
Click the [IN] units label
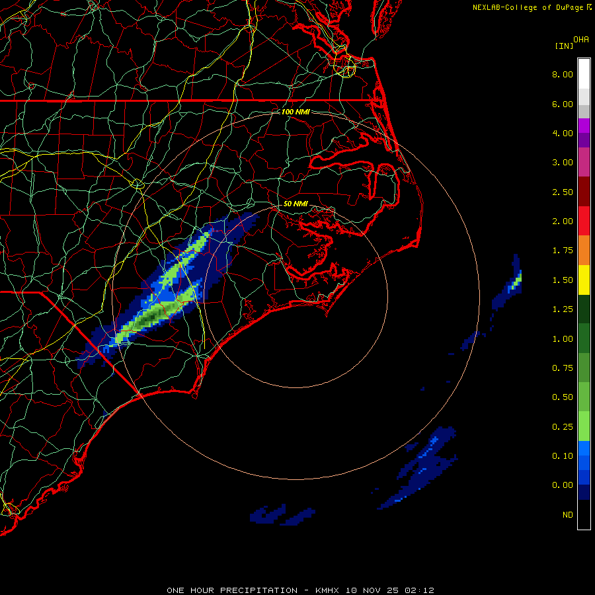click(564, 46)
